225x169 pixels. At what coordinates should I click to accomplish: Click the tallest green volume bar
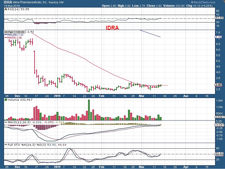89,110
